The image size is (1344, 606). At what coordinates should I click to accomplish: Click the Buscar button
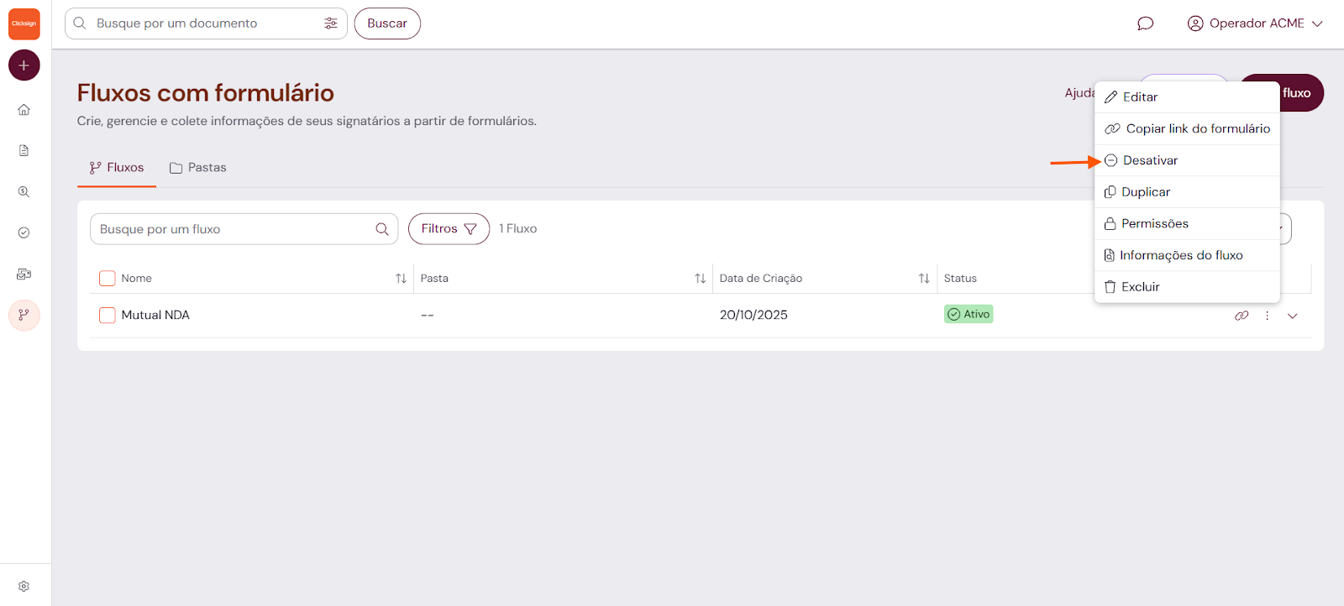coord(387,24)
